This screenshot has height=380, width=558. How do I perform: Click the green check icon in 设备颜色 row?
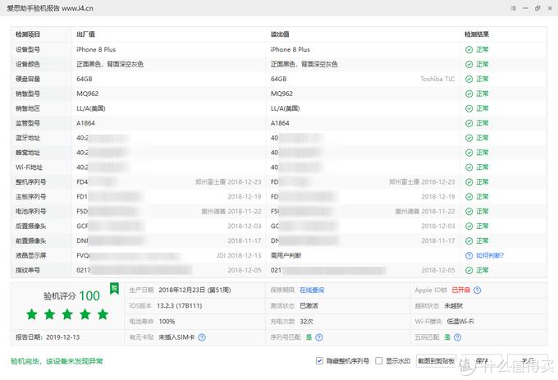point(469,64)
